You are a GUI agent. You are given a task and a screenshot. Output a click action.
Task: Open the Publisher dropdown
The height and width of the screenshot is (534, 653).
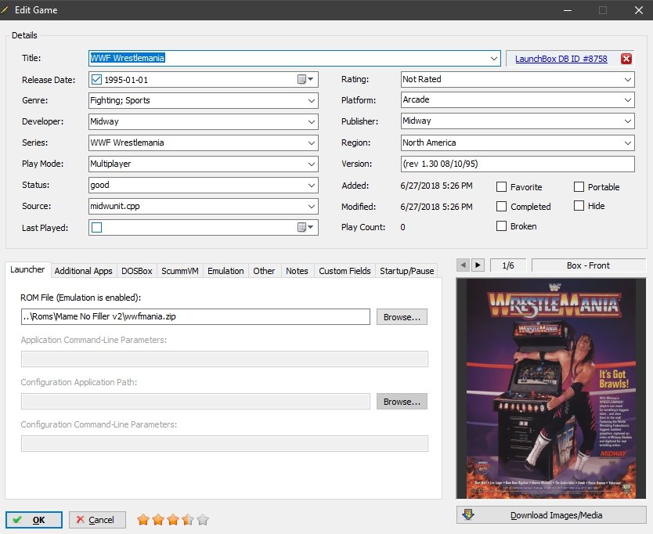tap(628, 121)
